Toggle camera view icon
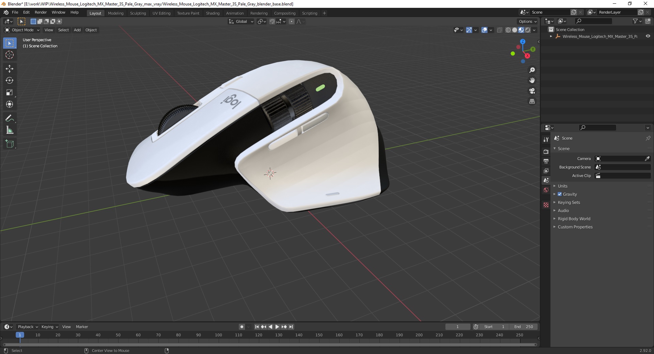654x354 pixels. (x=532, y=91)
